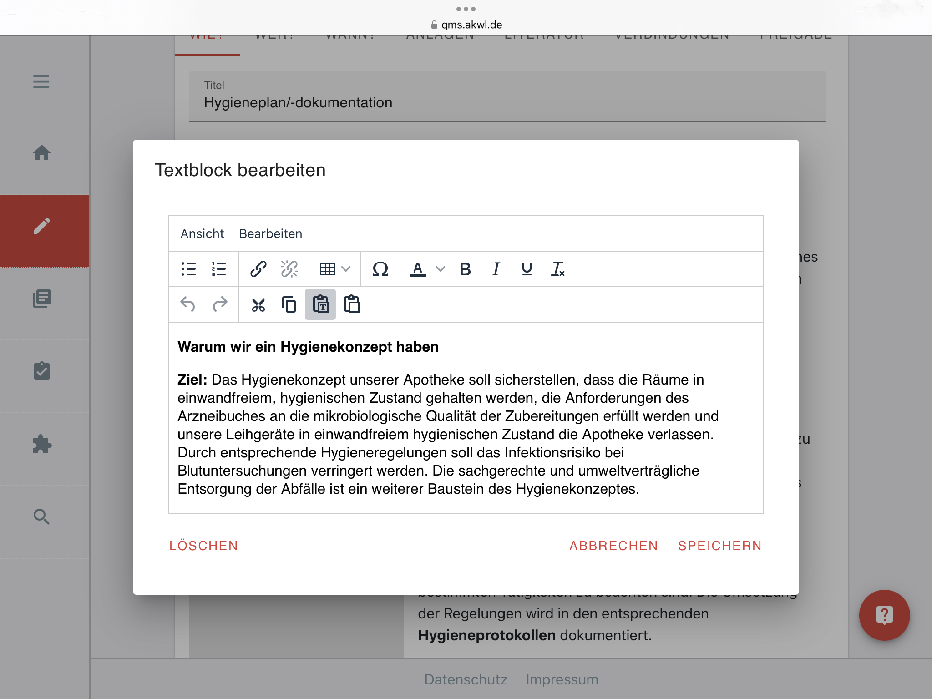
Task: Toggle italic formatting
Action: click(x=496, y=269)
